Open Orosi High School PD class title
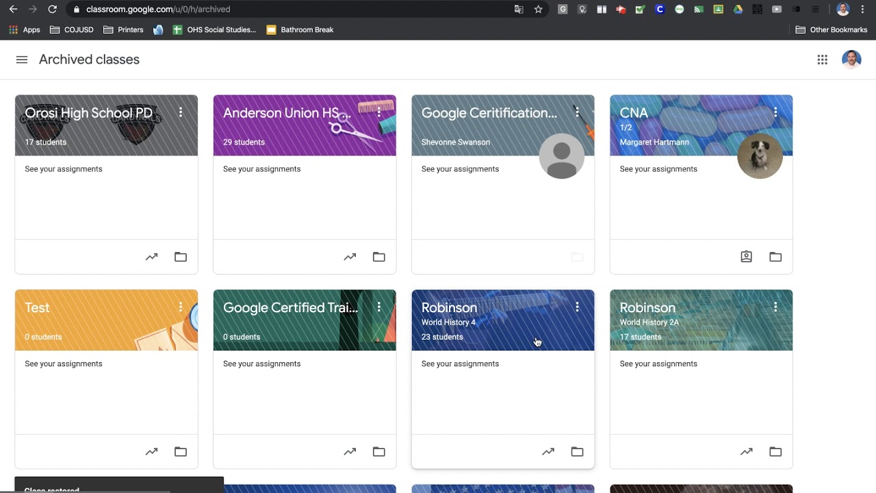The width and height of the screenshot is (876, 493). pos(89,113)
